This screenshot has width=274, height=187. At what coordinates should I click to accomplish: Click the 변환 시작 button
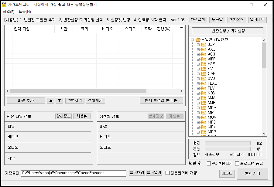pos(252,174)
